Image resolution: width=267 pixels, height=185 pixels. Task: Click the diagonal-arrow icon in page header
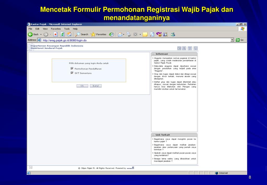click(x=179, y=48)
